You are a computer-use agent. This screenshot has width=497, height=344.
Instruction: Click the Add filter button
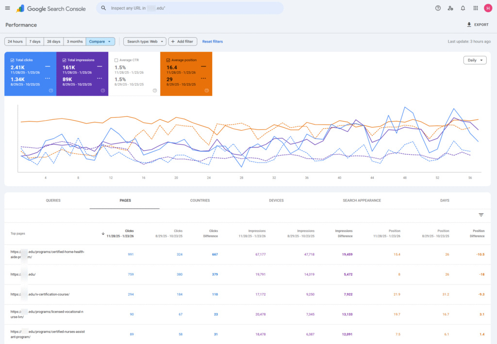pos(182,41)
